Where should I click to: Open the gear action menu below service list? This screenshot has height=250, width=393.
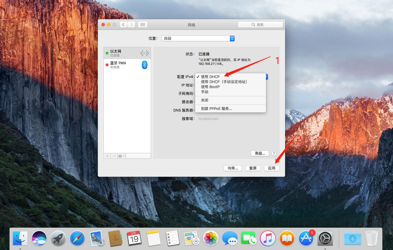(121, 156)
